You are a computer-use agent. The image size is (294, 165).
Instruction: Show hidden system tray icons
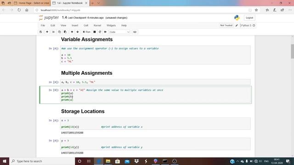click(x=237, y=161)
